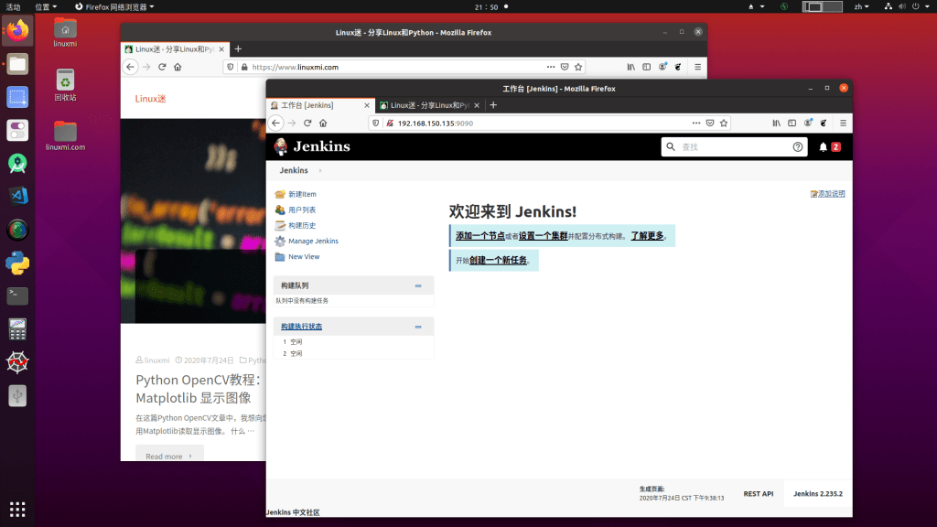Open the 构建执行状态 link
The height and width of the screenshot is (527, 937).
pyautogui.click(x=301, y=327)
